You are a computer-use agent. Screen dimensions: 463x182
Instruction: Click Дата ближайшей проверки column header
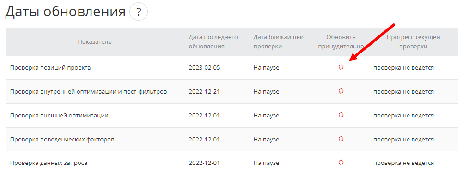point(279,42)
